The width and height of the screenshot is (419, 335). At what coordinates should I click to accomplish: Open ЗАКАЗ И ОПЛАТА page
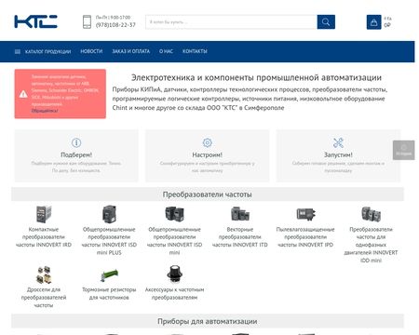(130, 51)
